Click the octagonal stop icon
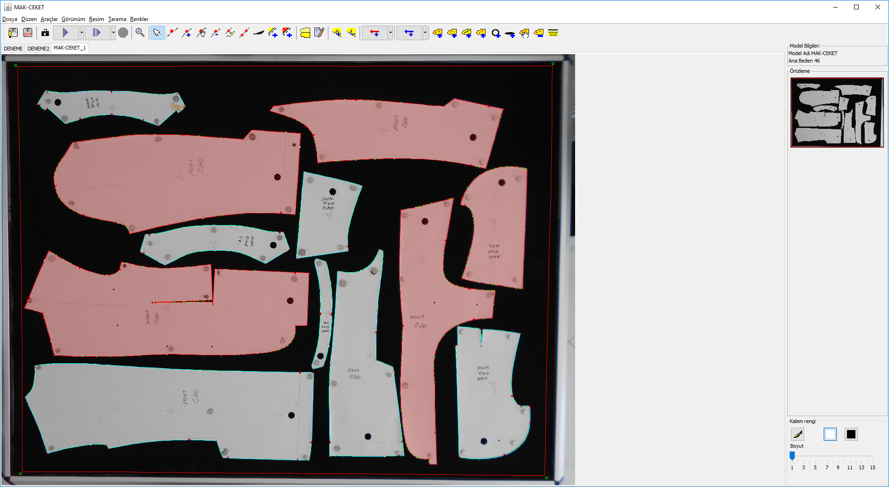889x487 pixels. (123, 33)
